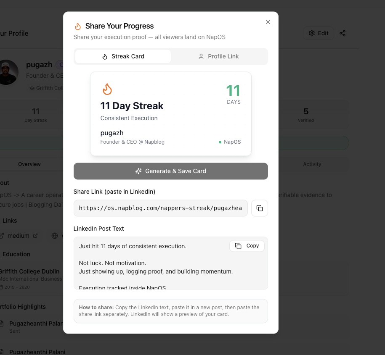Click the flame icon on streak card
Viewport: 385px width, 355px height.
107,89
